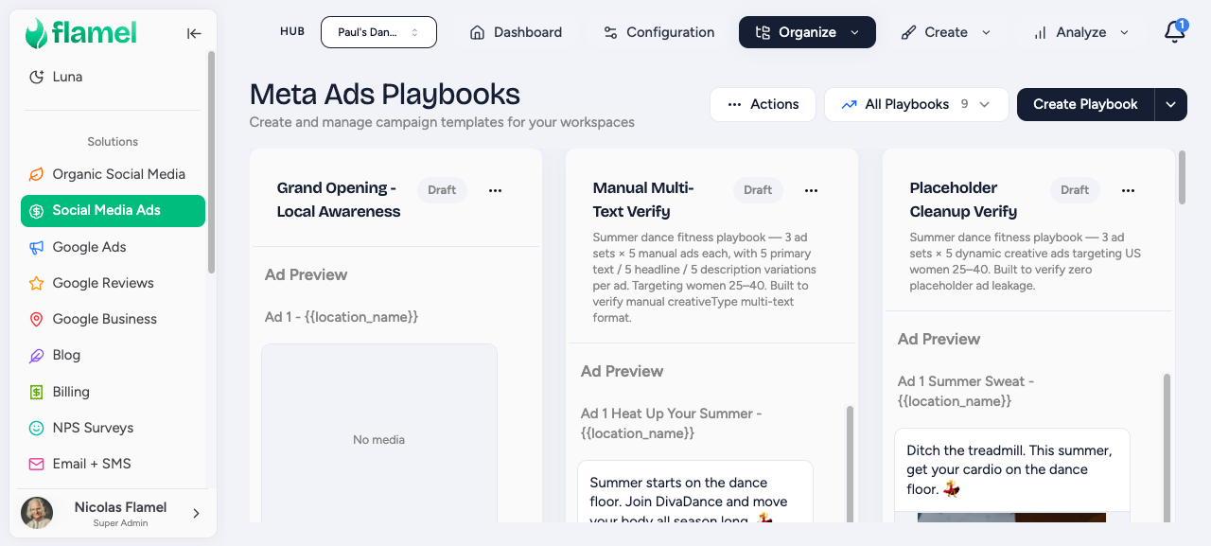Click the All Playbooks trend arrow icon
The height and width of the screenshot is (546, 1211).
click(849, 104)
